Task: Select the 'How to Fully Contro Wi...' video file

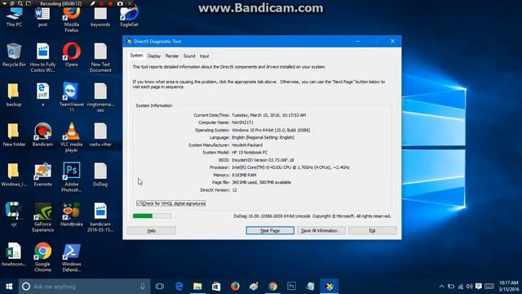Action: pos(42,58)
